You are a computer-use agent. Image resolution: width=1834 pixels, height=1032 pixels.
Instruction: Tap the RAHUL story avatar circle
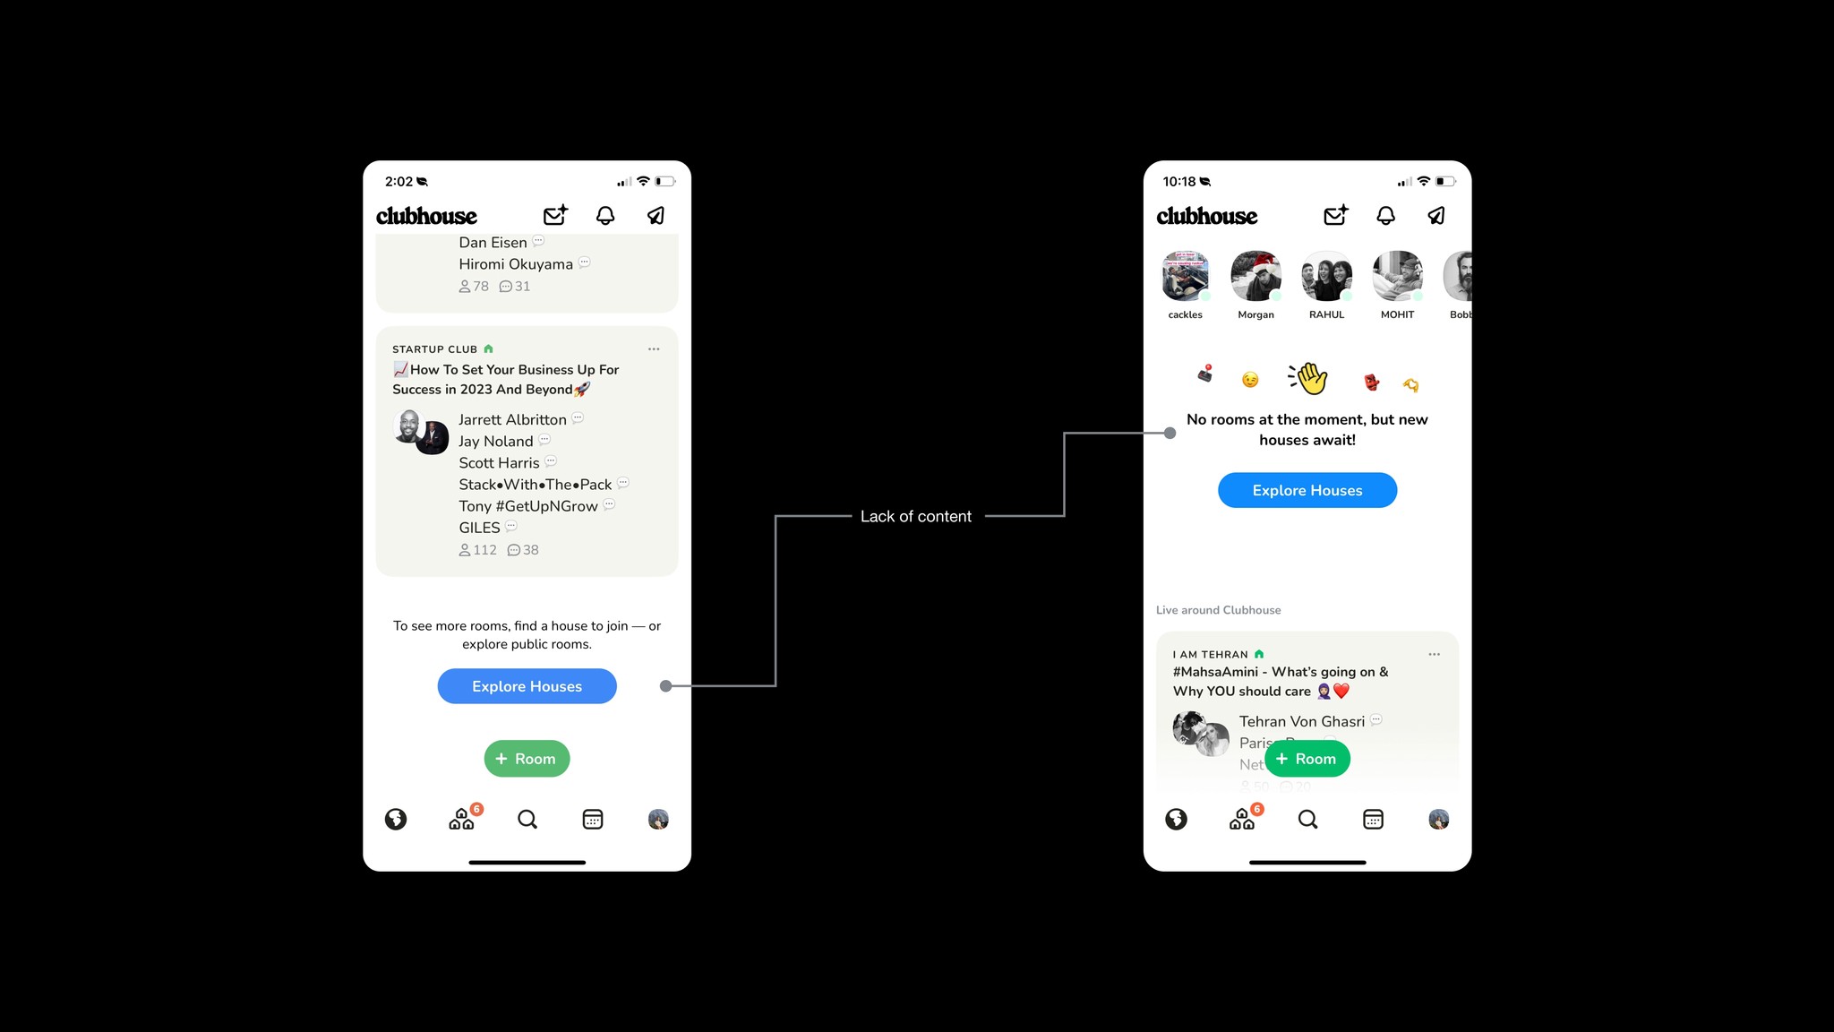tap(1324, 275)
